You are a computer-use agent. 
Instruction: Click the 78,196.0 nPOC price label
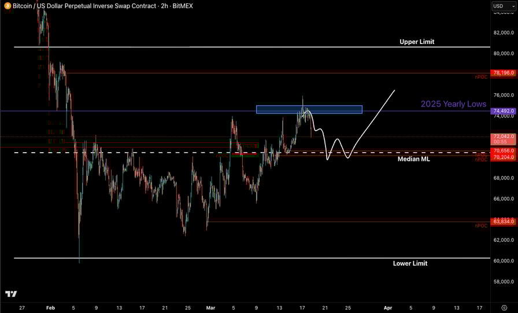click(503, 73)
